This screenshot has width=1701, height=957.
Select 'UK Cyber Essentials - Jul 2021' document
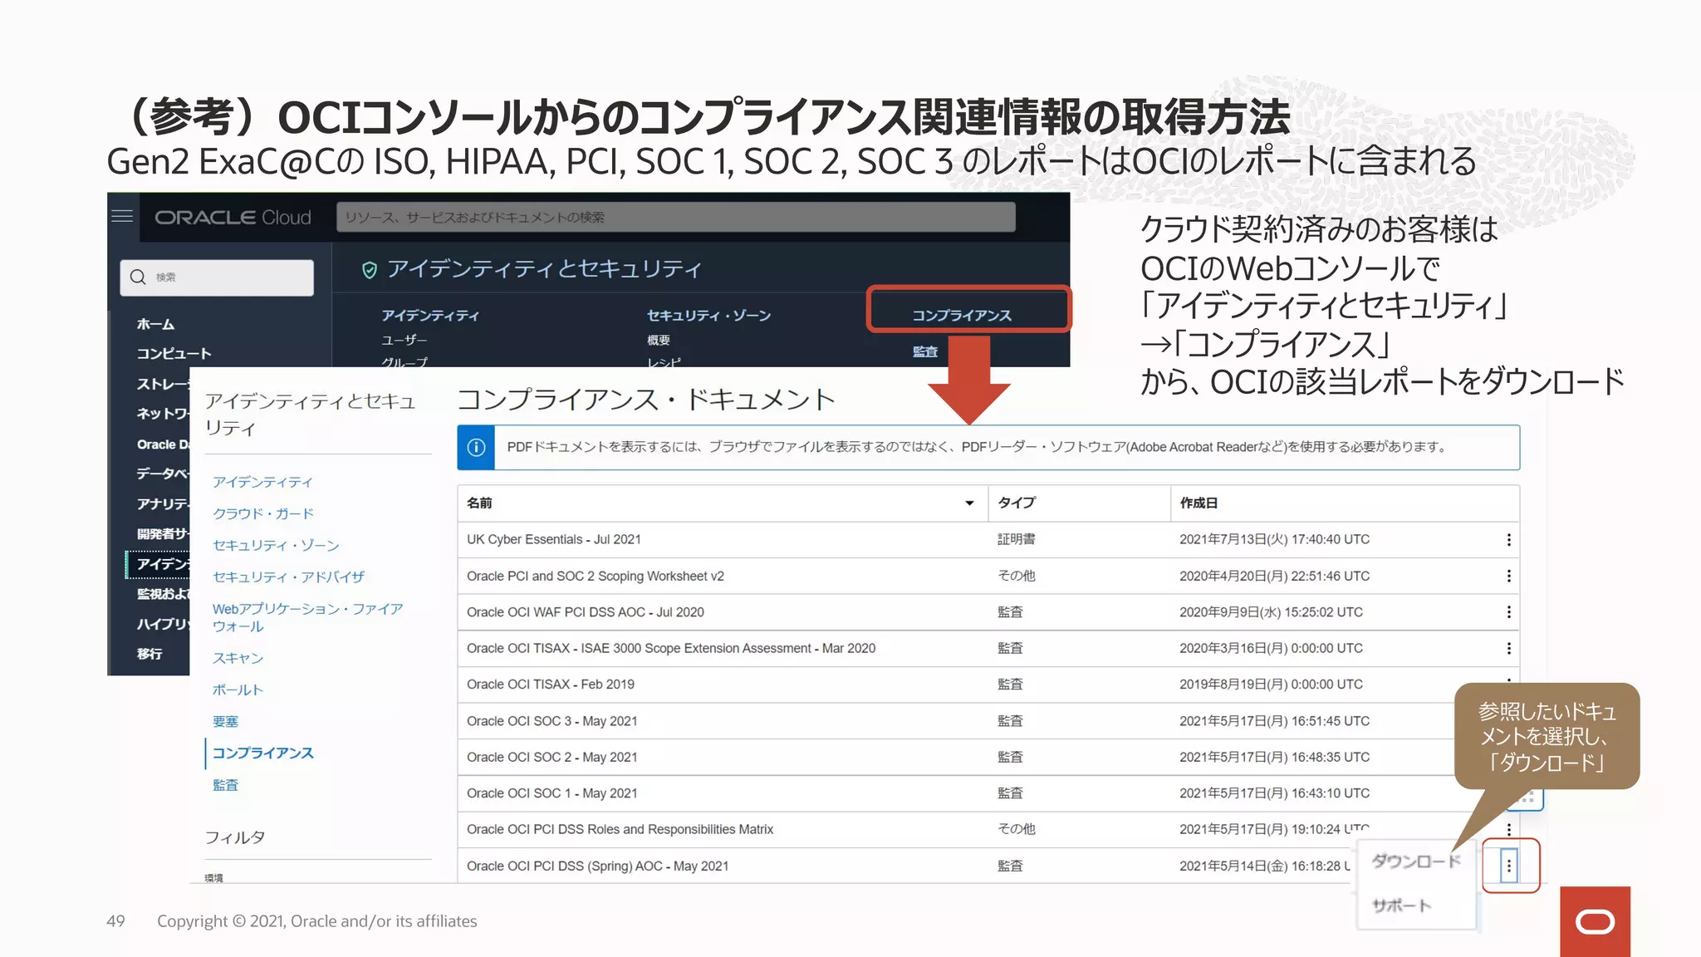click(x=554, y=539)
